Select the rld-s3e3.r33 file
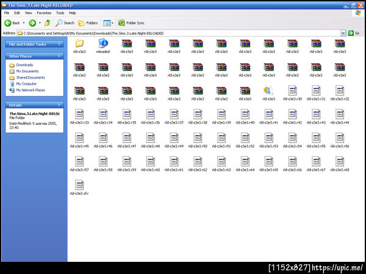Screen dimensions: 366x274 (79, 117)
